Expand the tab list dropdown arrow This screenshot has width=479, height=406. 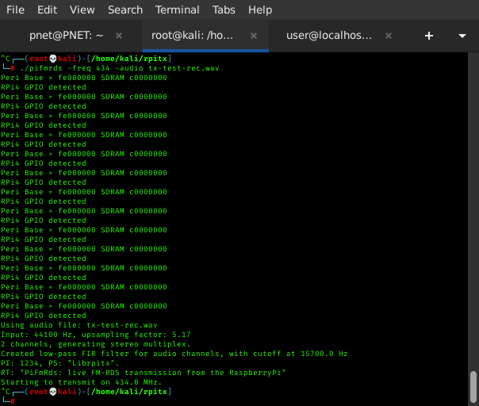[x=462, y=36]
